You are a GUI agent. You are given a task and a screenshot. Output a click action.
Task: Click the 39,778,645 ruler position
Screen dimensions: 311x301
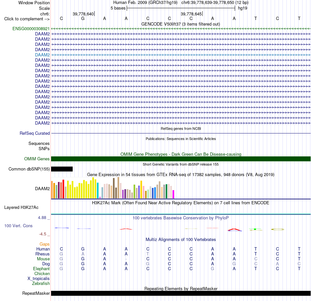[x=191, y=14]
